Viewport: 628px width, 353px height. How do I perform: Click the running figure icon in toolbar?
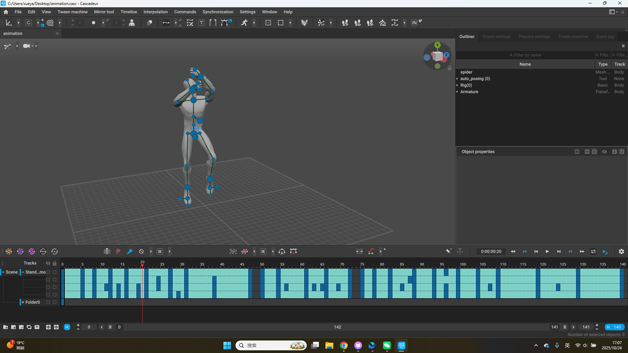tap(244, 23)
